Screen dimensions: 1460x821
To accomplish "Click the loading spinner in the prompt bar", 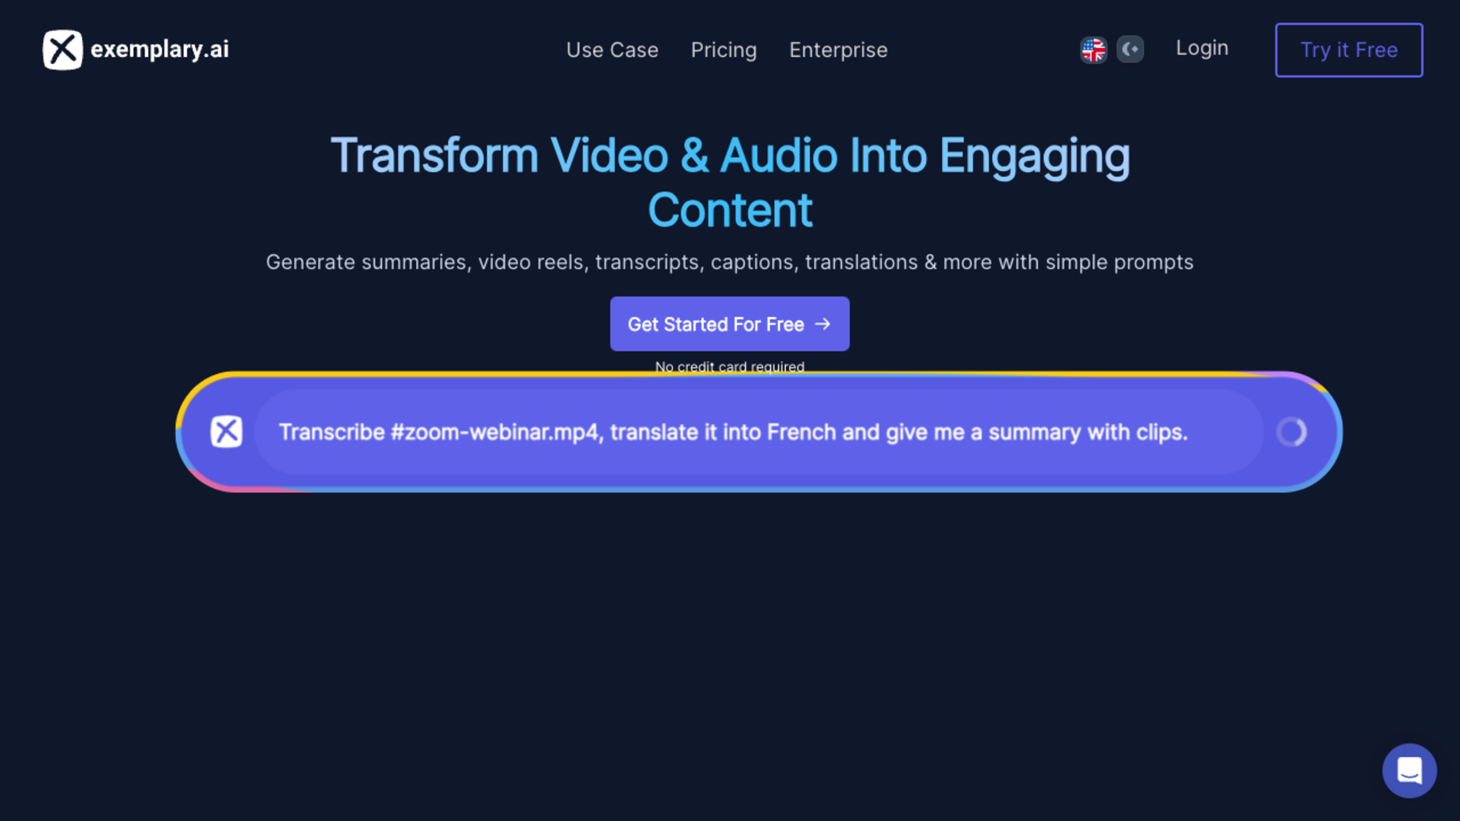I will click(1292, 432).
